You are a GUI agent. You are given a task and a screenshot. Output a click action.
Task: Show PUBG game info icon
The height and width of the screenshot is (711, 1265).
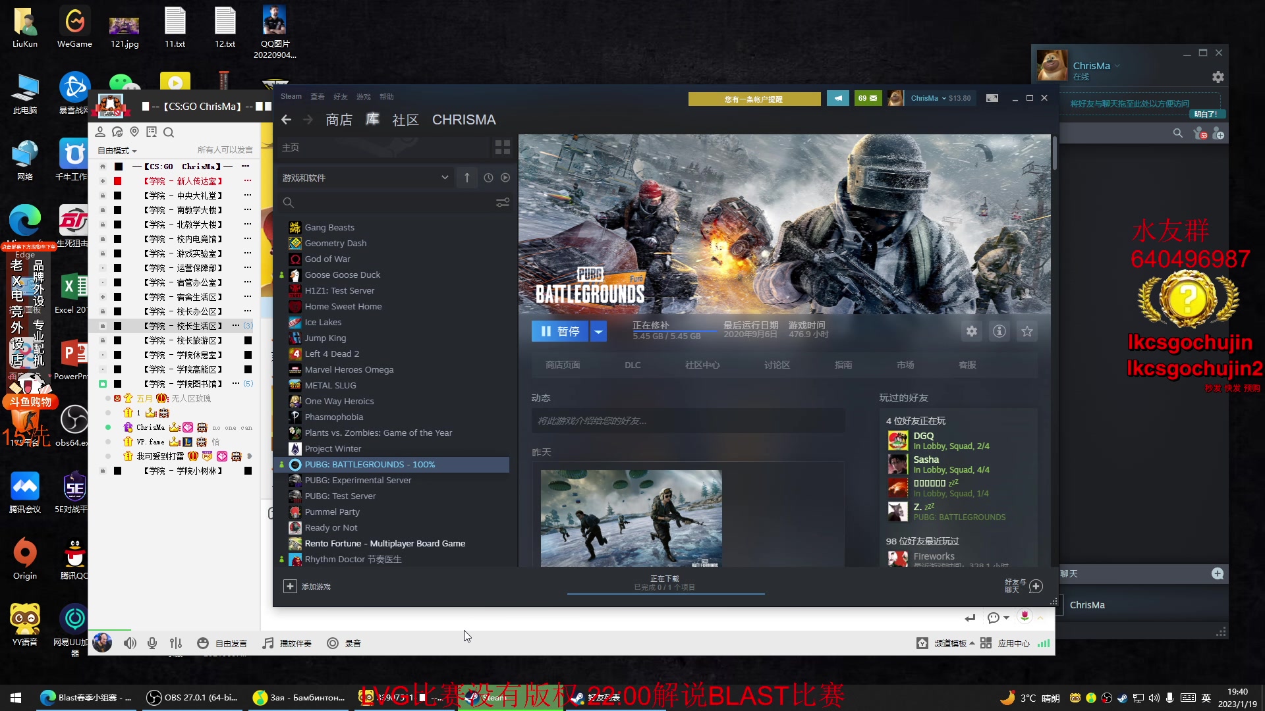coord(999,331)
